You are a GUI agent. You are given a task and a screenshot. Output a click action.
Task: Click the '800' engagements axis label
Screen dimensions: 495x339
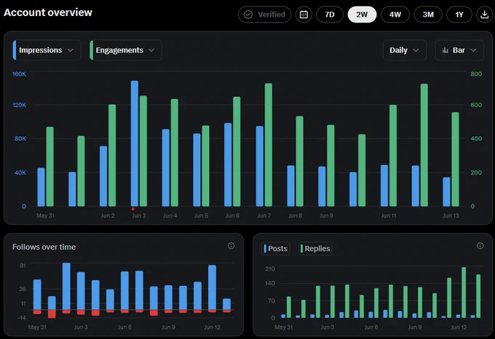[476, 73]
